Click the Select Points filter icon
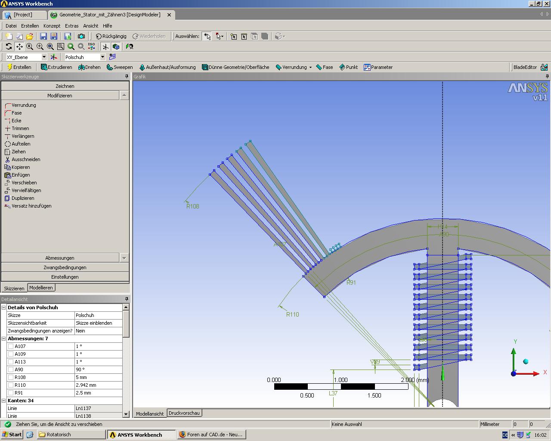The height and width of the screenshot is (441, 551). (x=234, y=37)
